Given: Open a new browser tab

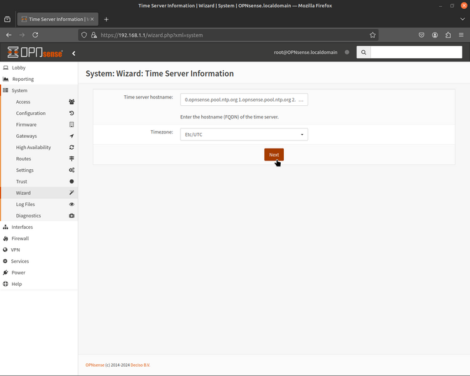Looking at the screenshot, I should (106, 19).
